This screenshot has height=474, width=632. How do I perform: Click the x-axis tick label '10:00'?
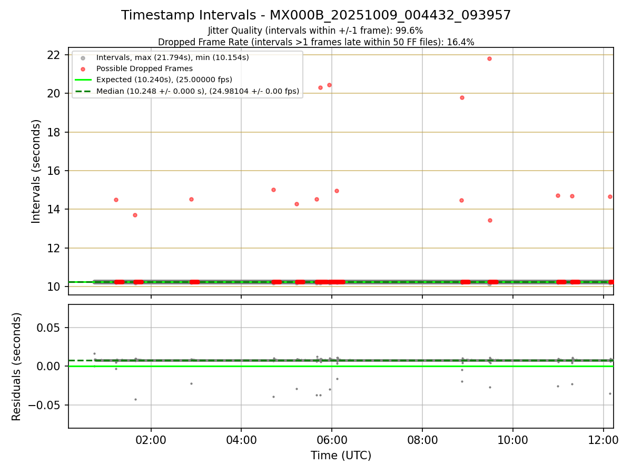click(513, 440)
